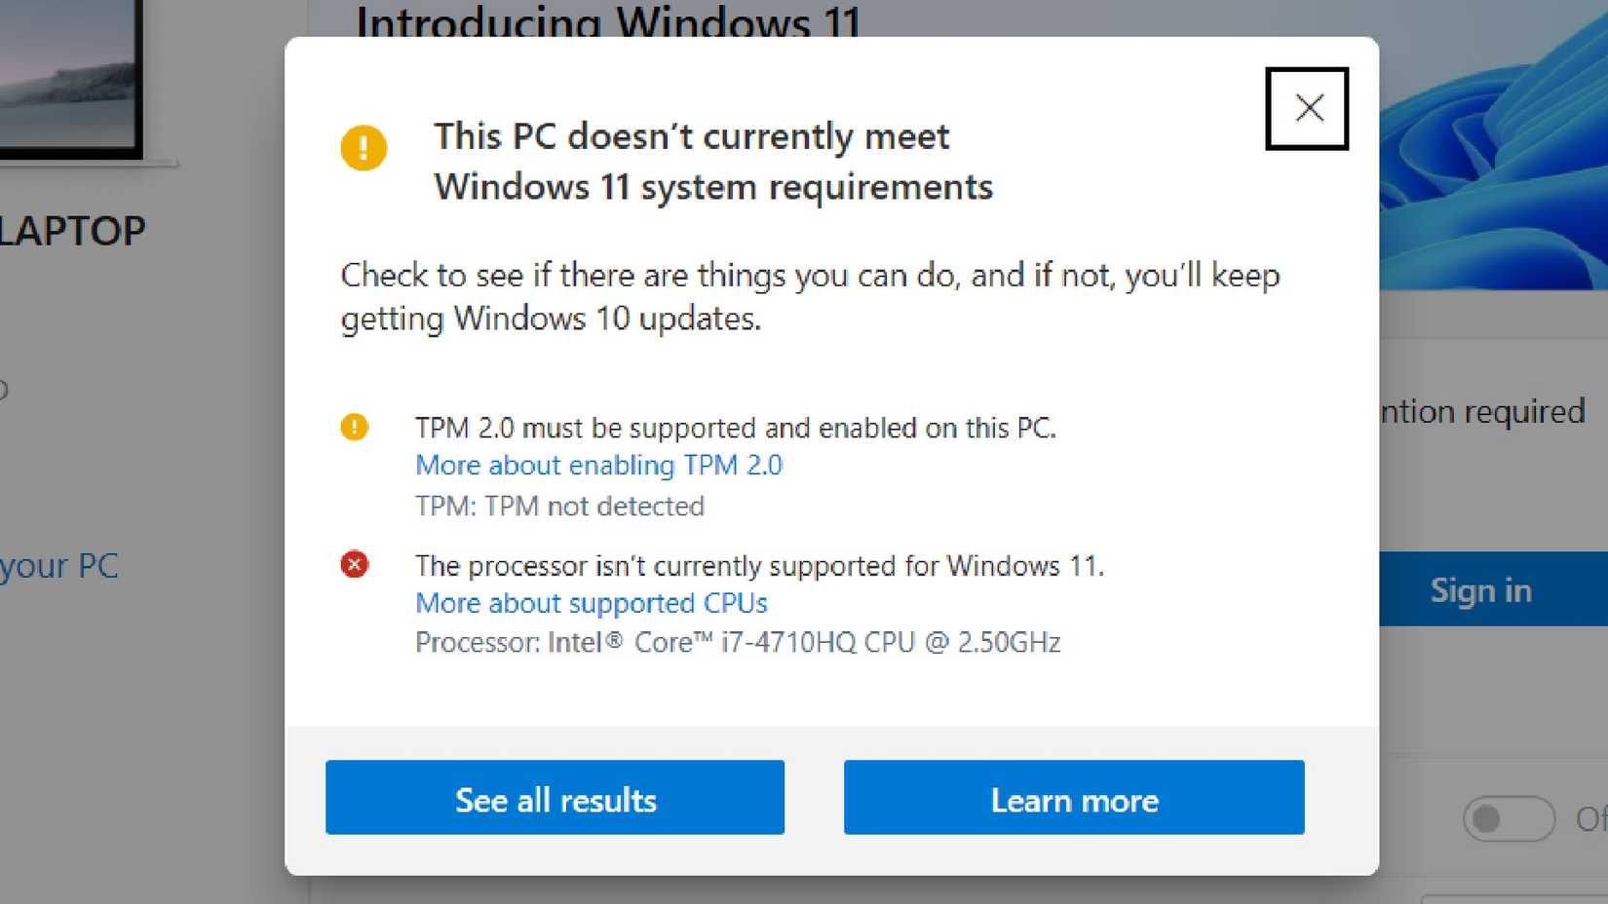Click the yellow warning icon beside the dialog title
Image resolution: width=1608 pixels, height=904 pixels.
point(364,148)
